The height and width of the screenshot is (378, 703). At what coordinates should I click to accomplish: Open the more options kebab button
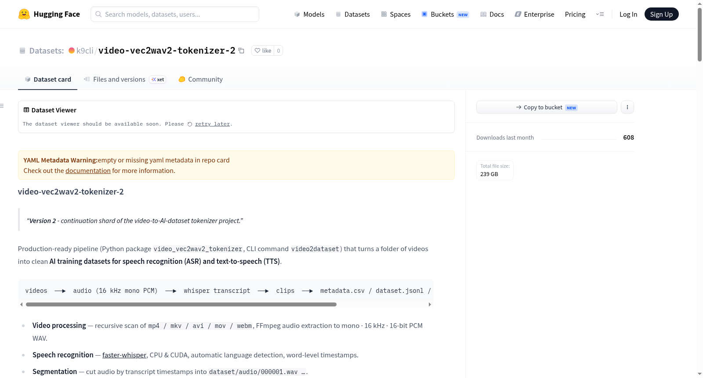(x=627, y=107)
